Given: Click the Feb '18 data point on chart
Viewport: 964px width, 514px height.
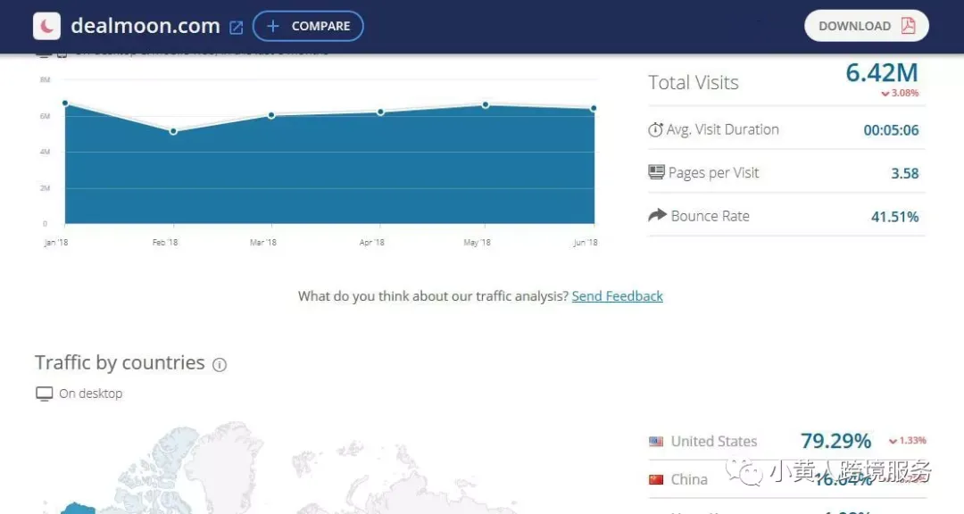Looking at the screenshot, I should click(173, 131).
